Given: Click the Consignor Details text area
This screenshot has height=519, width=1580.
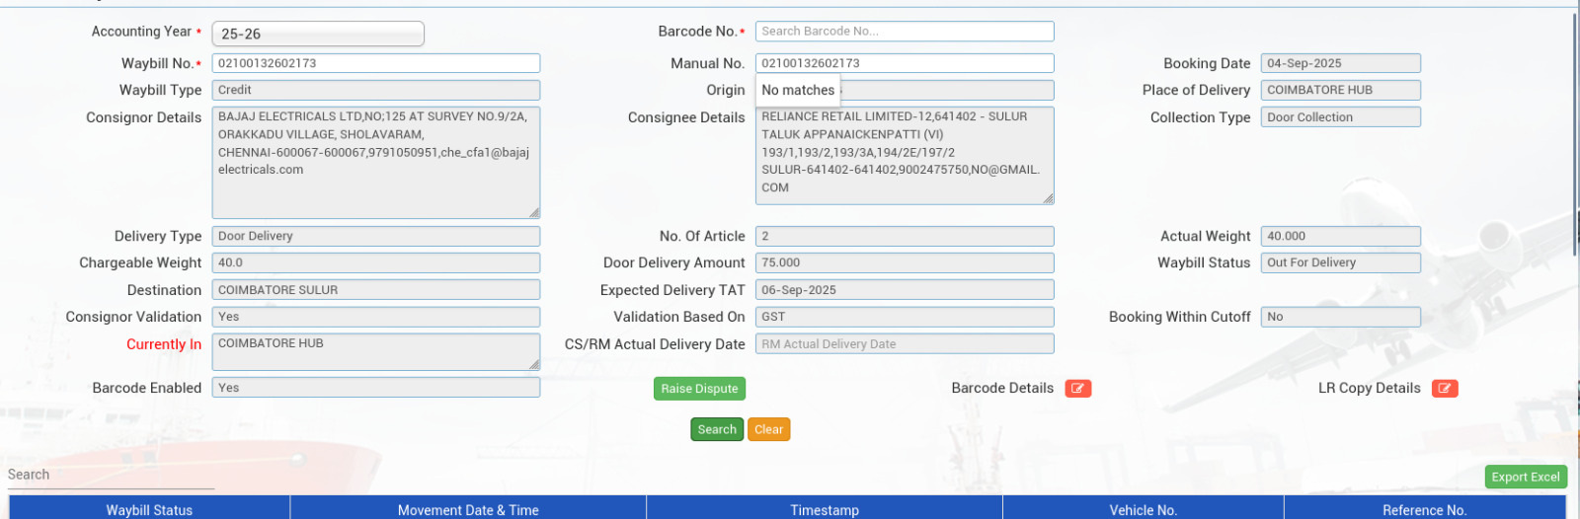Looking at the screenshot, I should [x=375, y=162].
